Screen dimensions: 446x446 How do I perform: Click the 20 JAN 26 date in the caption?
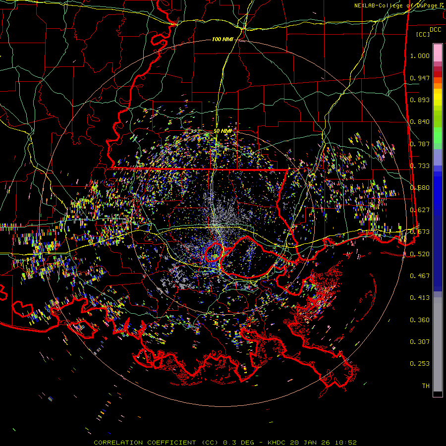(310, 443)
